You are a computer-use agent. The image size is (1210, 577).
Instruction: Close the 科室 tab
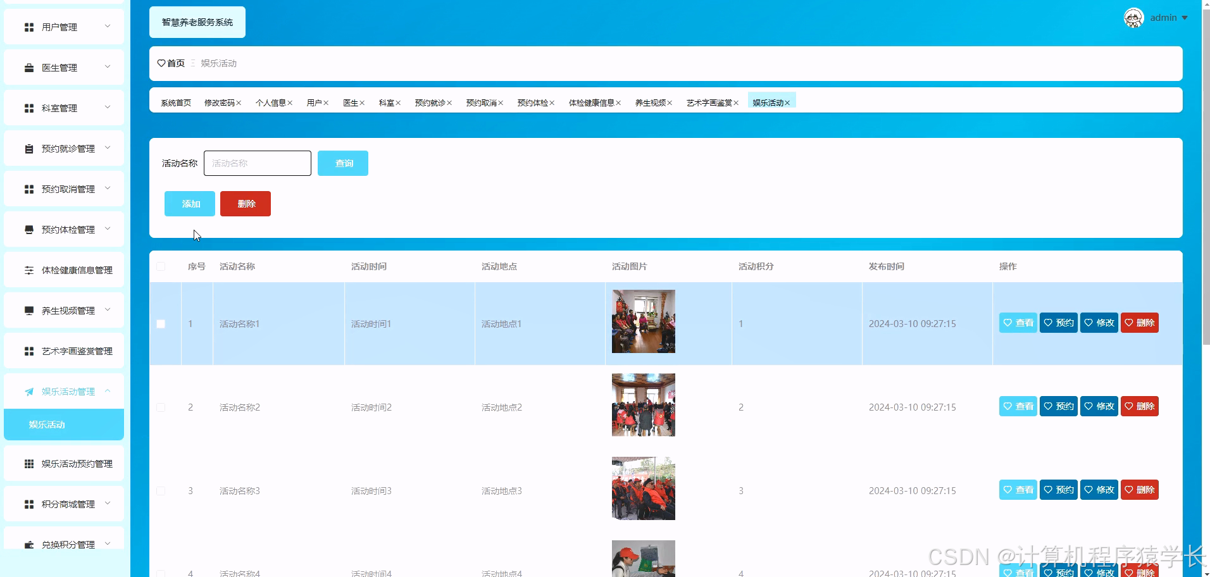(x=398, y=103)
